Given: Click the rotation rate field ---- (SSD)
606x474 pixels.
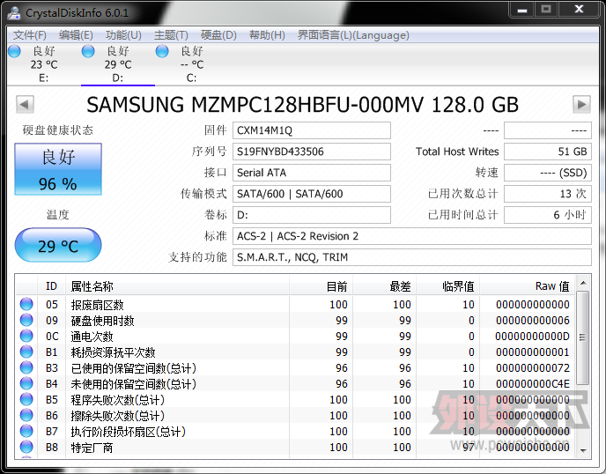Looking at the screenshot, I should 548,173.
